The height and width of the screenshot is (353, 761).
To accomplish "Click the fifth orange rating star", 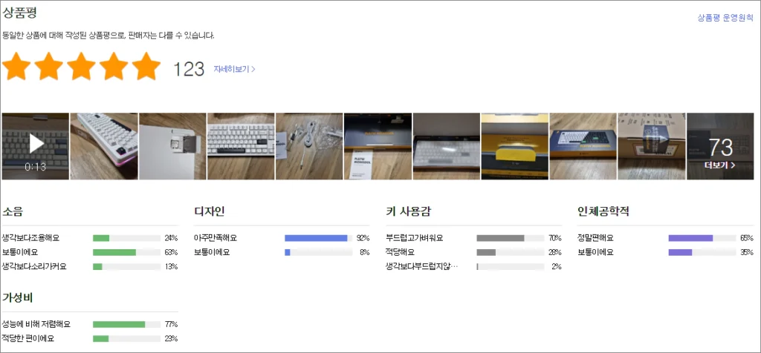I will [146, 68].
